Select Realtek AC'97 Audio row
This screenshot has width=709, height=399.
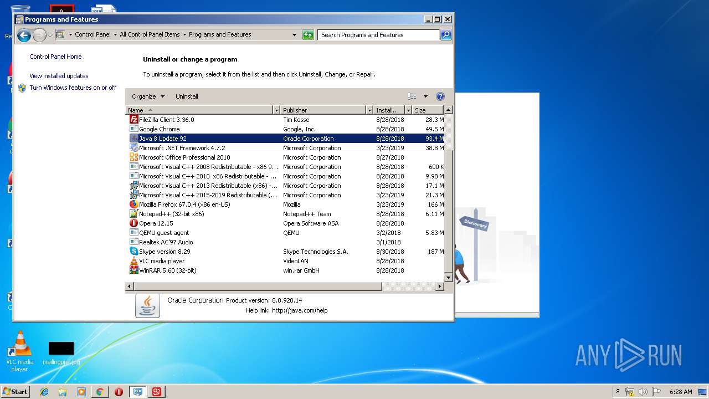tap(285, 242)
